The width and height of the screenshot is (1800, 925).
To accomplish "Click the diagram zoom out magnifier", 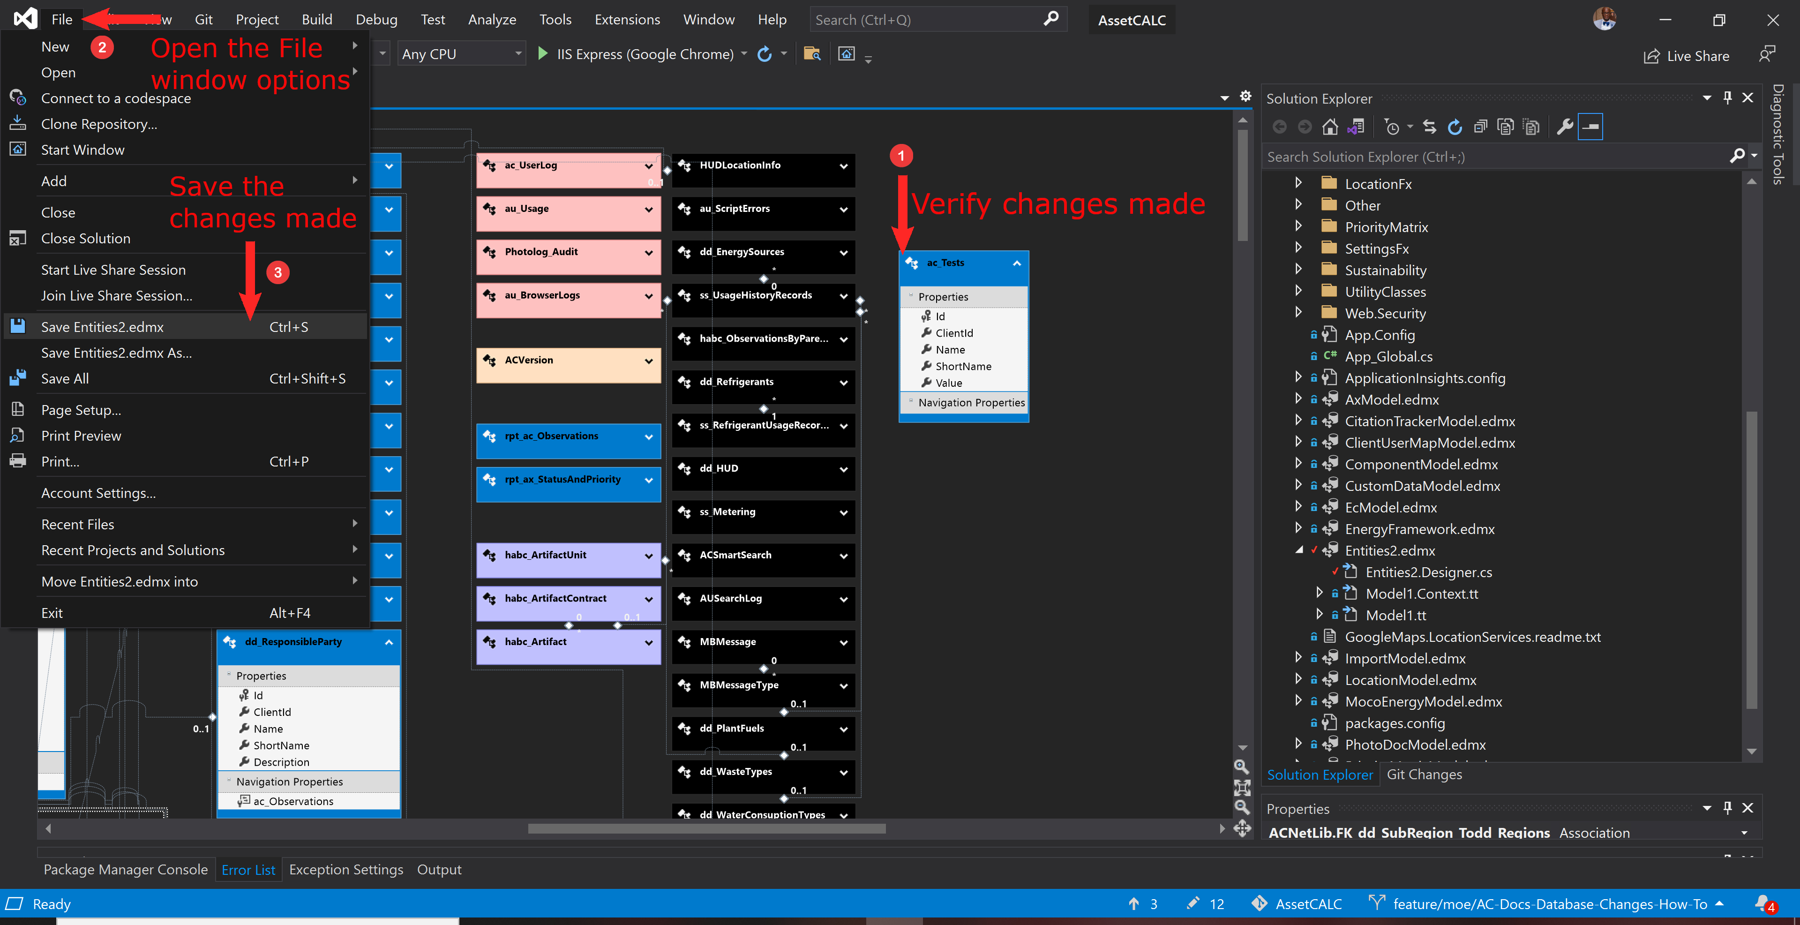I will point(1242,808).
